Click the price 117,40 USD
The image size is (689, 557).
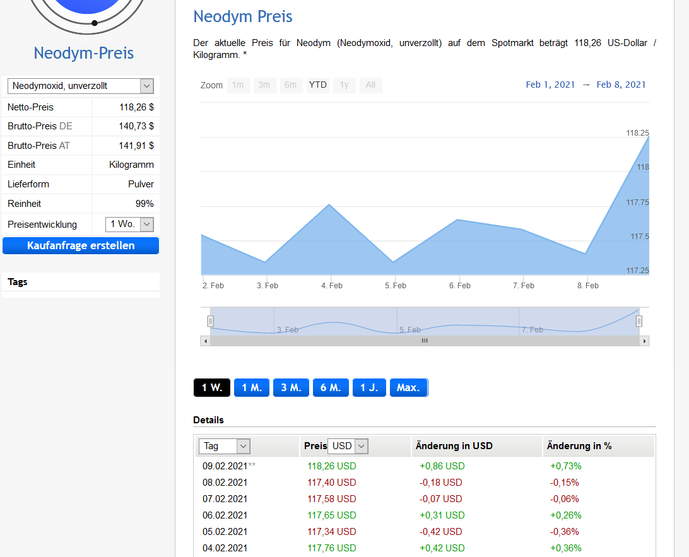click(x=332, y=483)
